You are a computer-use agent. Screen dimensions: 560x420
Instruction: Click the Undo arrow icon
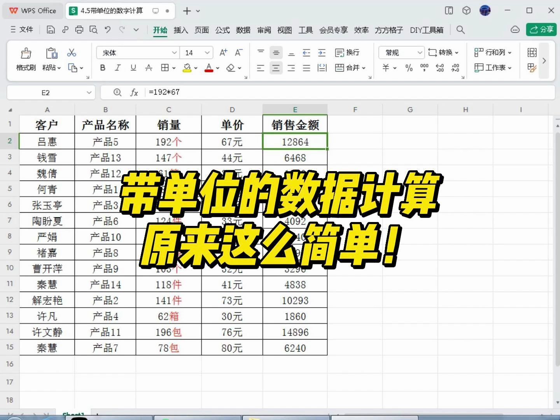point(108,30)
